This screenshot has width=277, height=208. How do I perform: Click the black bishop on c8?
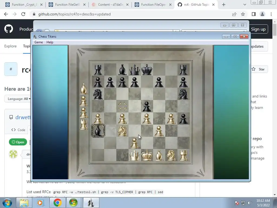click(123, 70)
